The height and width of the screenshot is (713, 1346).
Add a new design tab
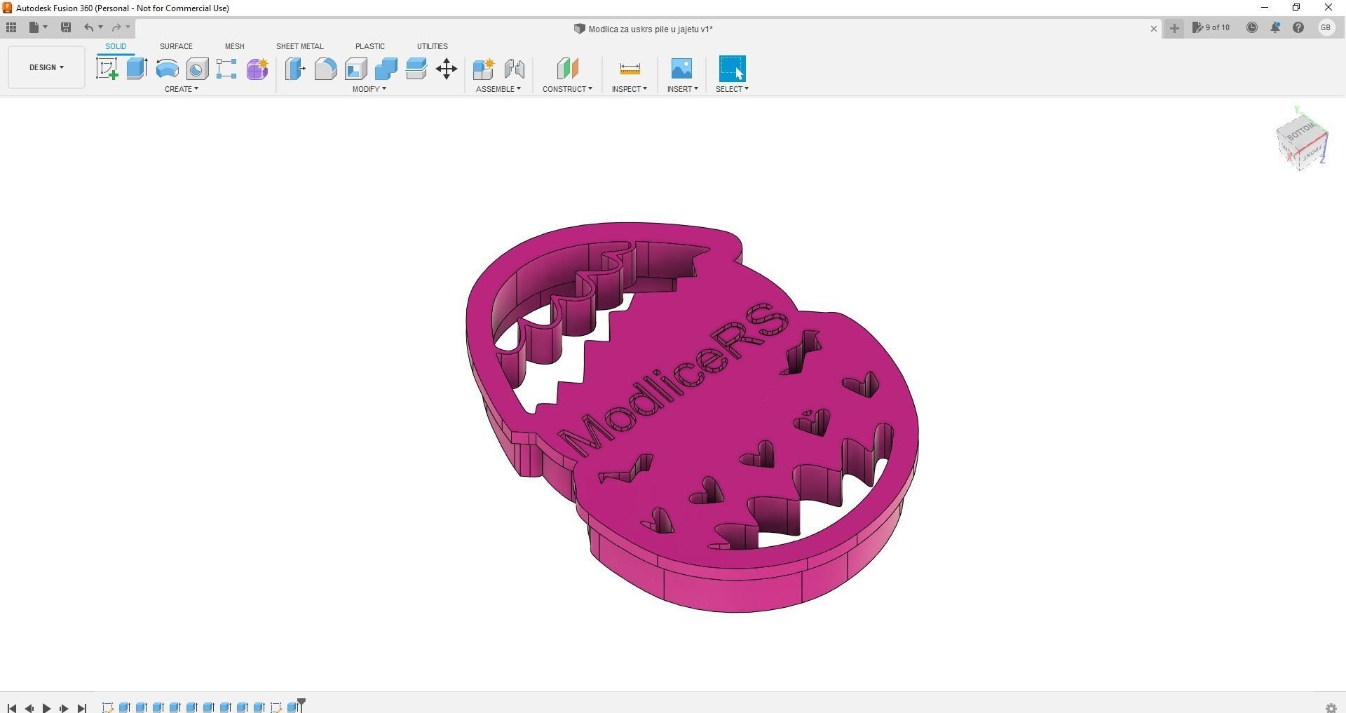[x=1174, y=28]
